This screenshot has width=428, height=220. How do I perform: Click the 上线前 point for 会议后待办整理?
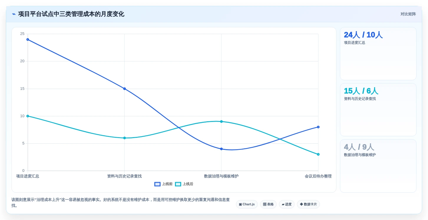pos(318,127)
